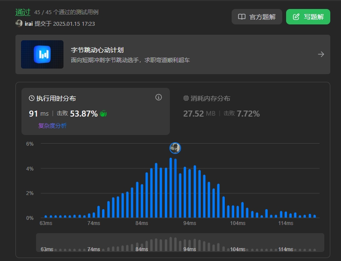Click the mini range slider under the chart

180,243
